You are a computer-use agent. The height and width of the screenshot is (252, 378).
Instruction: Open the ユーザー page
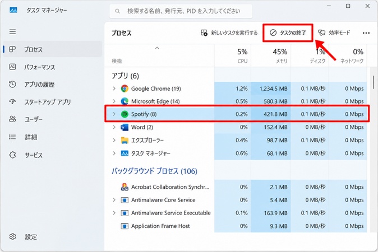(x=52, y=119)
